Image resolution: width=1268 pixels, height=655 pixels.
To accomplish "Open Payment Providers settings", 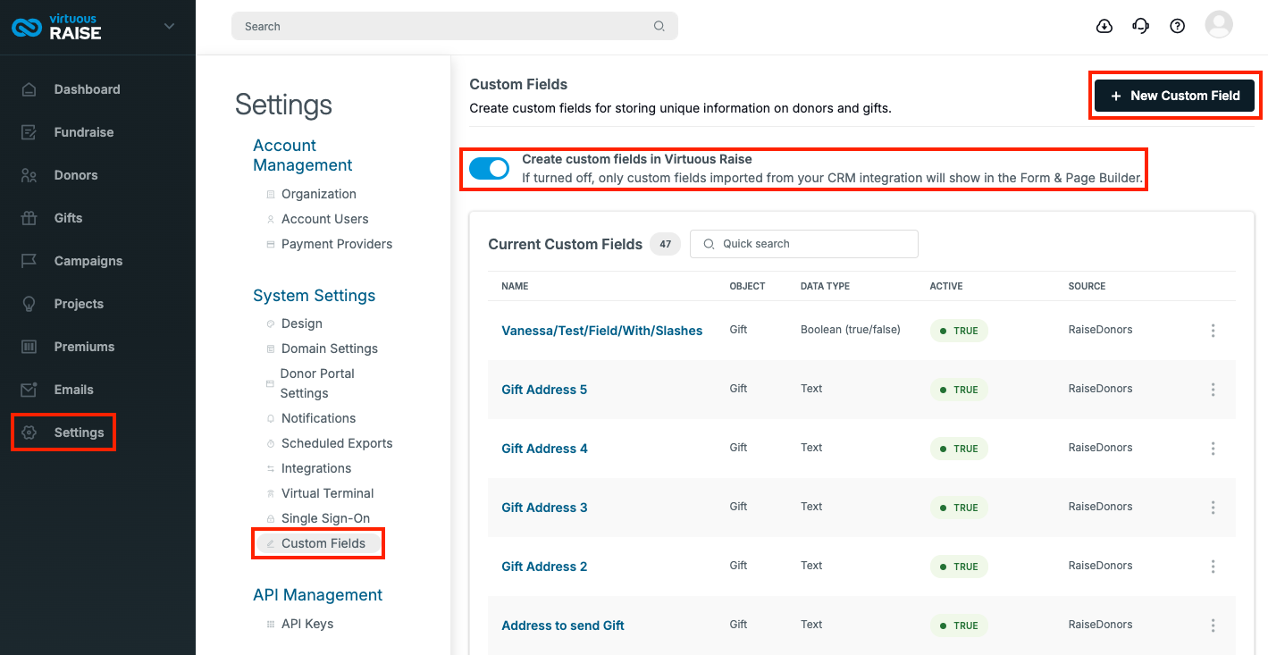I will pyautogui.click(x=337, y=244).
